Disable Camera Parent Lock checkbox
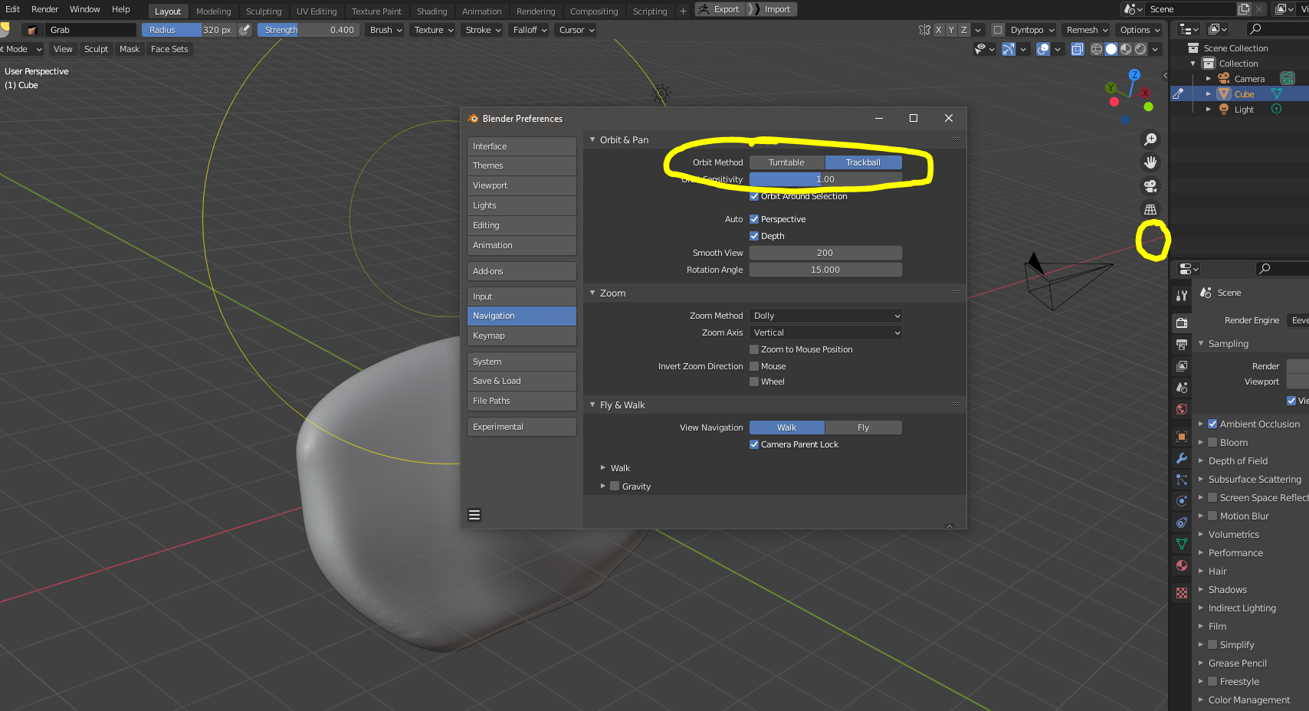Viewport: 1309px width, 711px height. coord(754,444)
